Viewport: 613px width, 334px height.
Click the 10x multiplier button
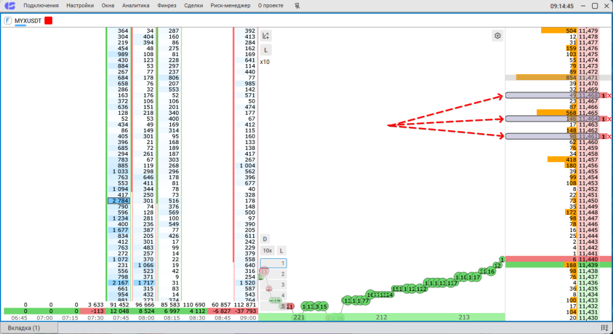pos(268,250)
